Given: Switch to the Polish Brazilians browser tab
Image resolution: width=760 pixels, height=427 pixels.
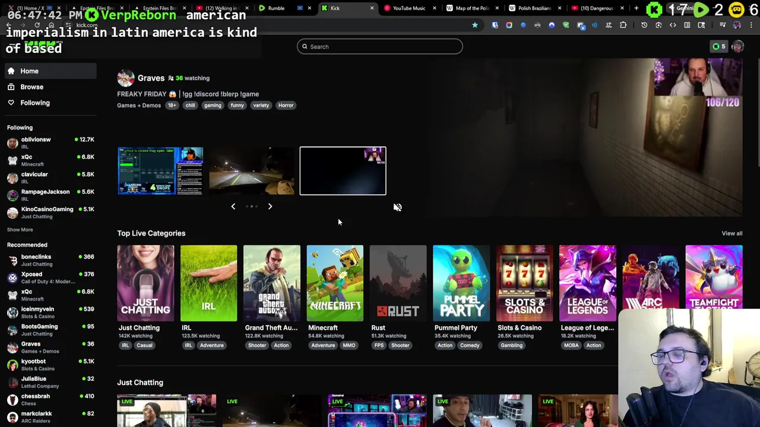Looking at the screenshot, I should (x=534, y=8).
